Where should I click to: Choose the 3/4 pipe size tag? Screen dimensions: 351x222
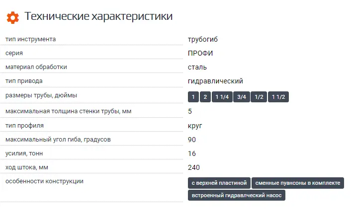pos(241,97)
